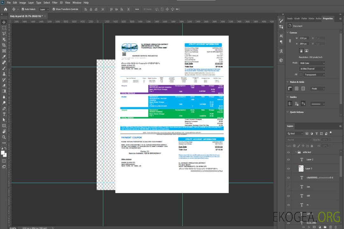Click the Home icon in options bar

click(x=5, y=9)
